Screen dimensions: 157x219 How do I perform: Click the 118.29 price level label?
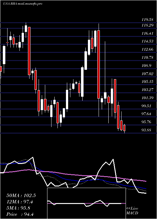[x=147, y=25]
